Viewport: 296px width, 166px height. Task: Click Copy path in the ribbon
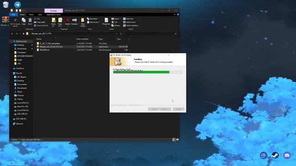click(x=40, y=22)
